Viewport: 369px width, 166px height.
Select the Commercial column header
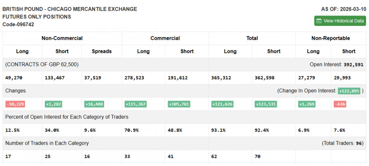pyautogui.click(x=165, y=38)
